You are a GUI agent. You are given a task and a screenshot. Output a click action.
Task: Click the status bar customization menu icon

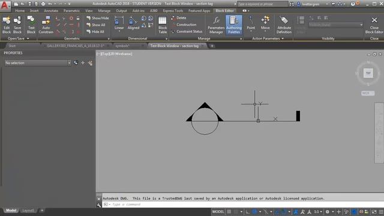381,212
